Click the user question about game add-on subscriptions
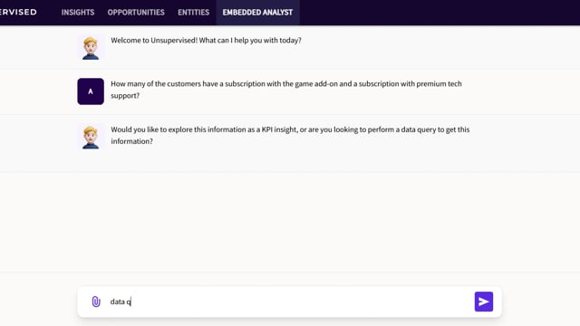The width and height of the screenshot is (580, 326). click(x=286, y=90)
